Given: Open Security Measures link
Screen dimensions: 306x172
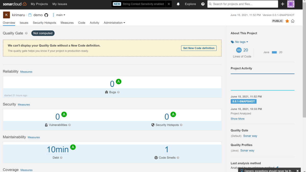Looking at the screenshot, I should [x=24, y=105].
